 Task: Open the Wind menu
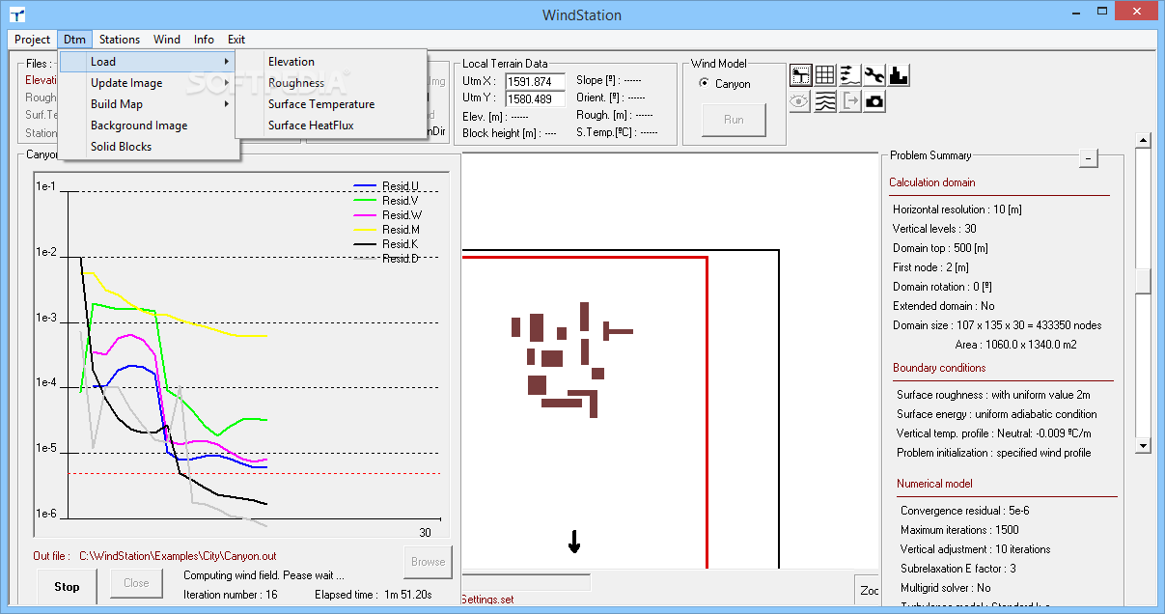click(x=167, y=40)
